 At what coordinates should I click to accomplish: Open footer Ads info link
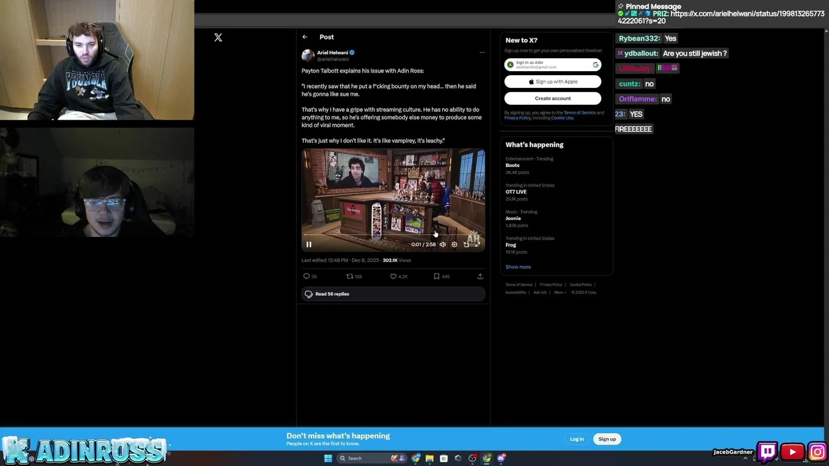(x=540, y=293)
